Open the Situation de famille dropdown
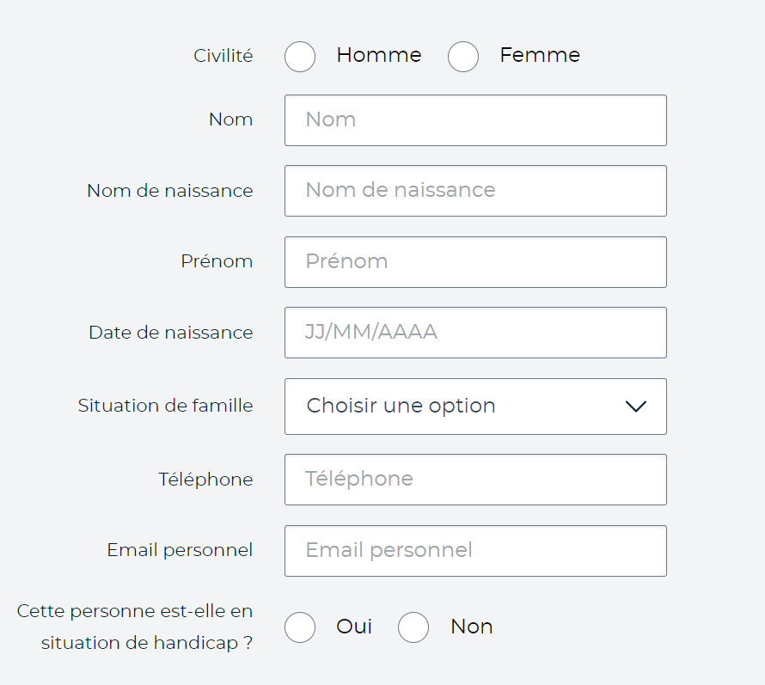765x685 pixels. 474,407
